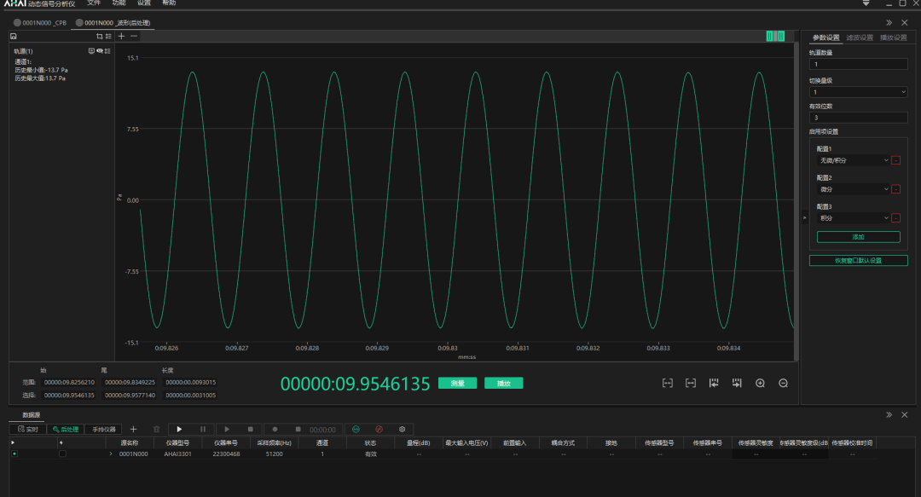Screen dimensions: 921x497
Task: Open the 设置 menu
Action: tap(144, 3)
